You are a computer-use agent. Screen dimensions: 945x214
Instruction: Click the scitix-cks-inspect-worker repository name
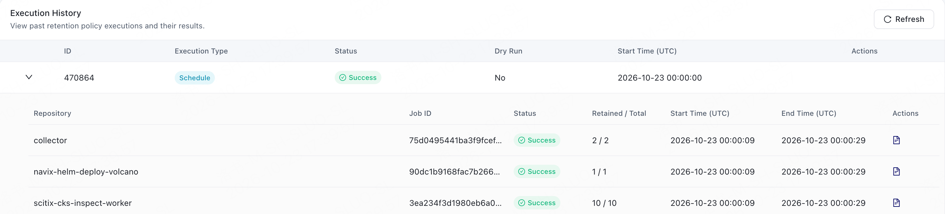[x=83, y=203]
